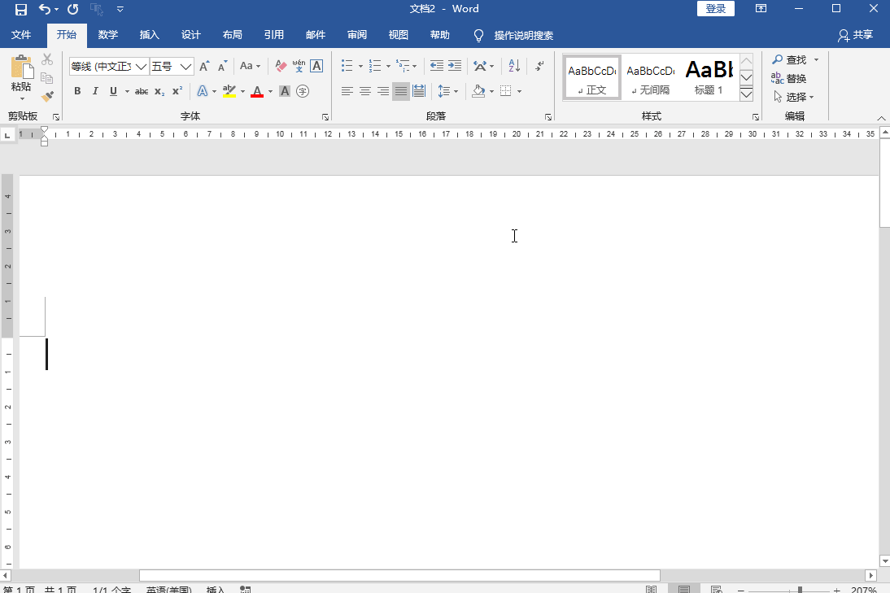Click the text effects A icon
This screenshot has width=890, height=593.
(202, 91)
